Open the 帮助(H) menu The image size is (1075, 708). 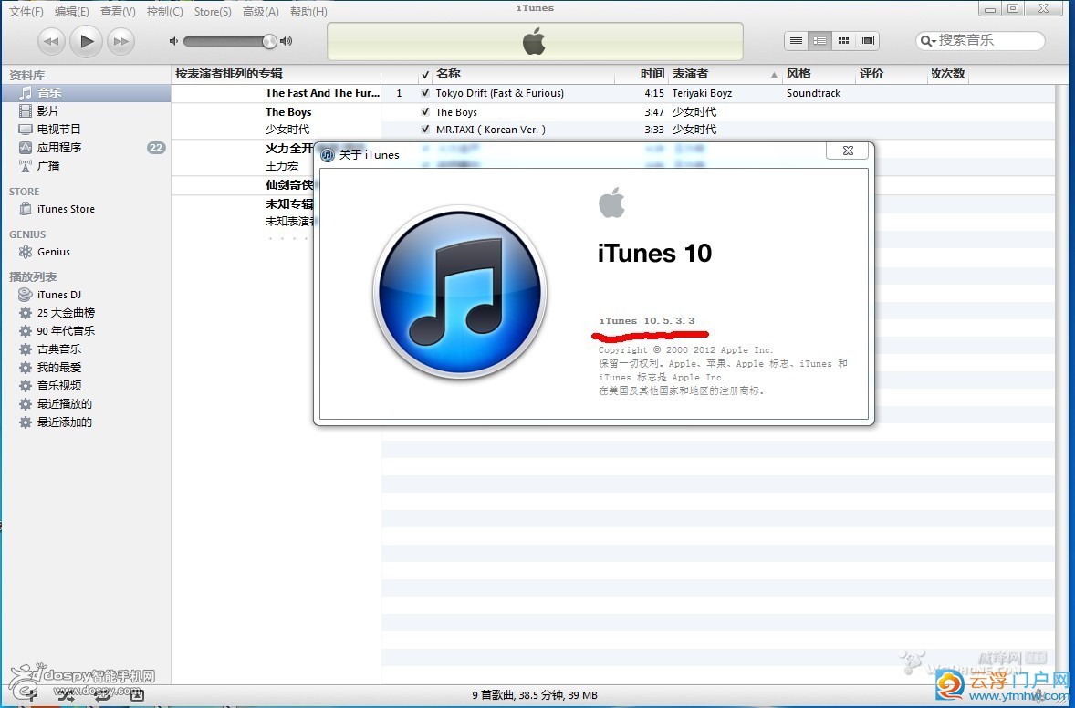point(308,12)
